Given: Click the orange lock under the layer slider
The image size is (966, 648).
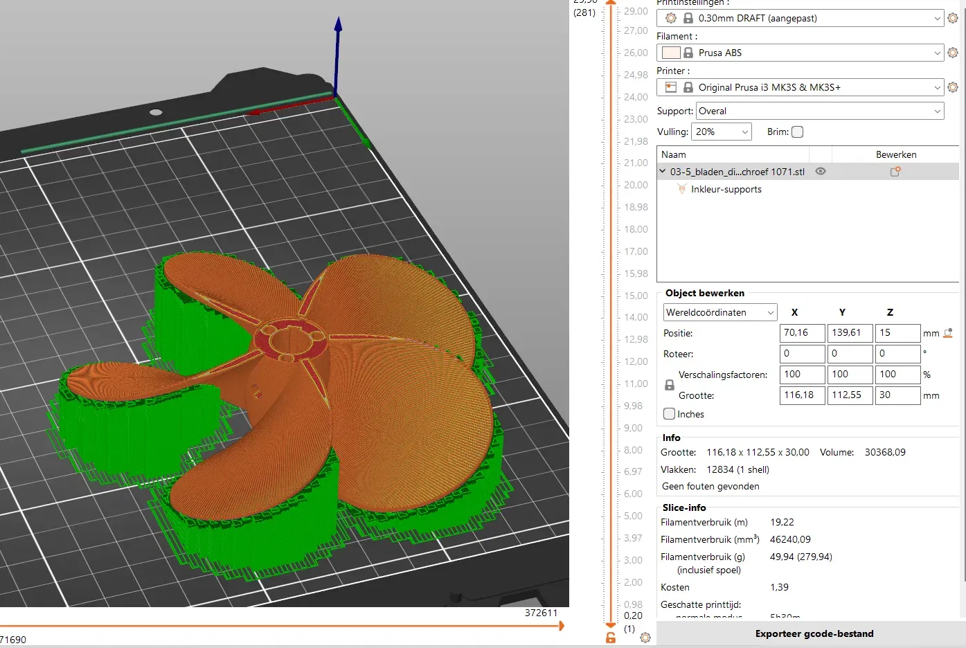Looking at the screenshot, I should coord(610,638).
